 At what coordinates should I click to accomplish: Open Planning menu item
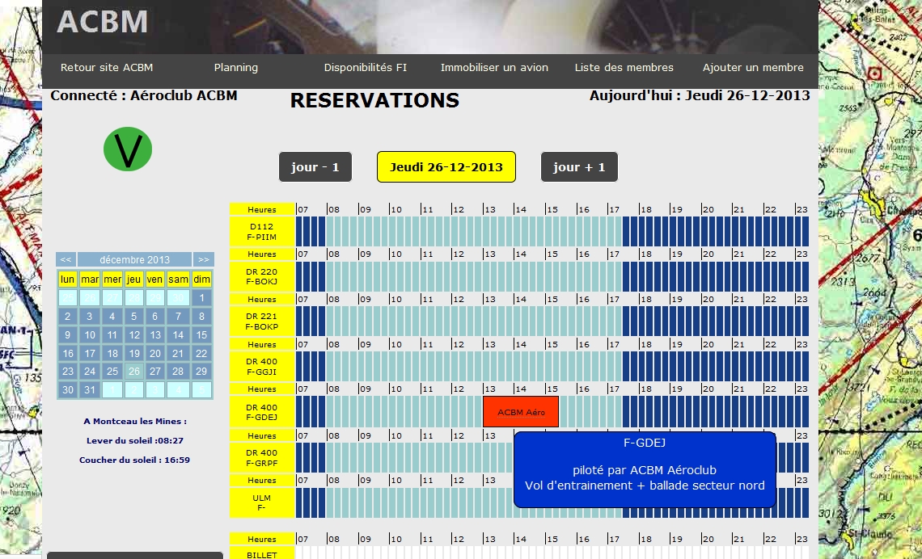pyautogui.click(x=235, y=68)
